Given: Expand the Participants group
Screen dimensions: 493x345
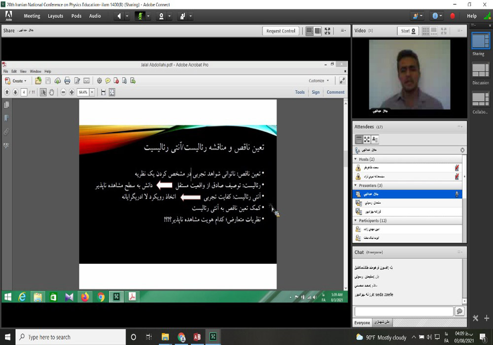Looking at the screenshot, I should [356, 221].
